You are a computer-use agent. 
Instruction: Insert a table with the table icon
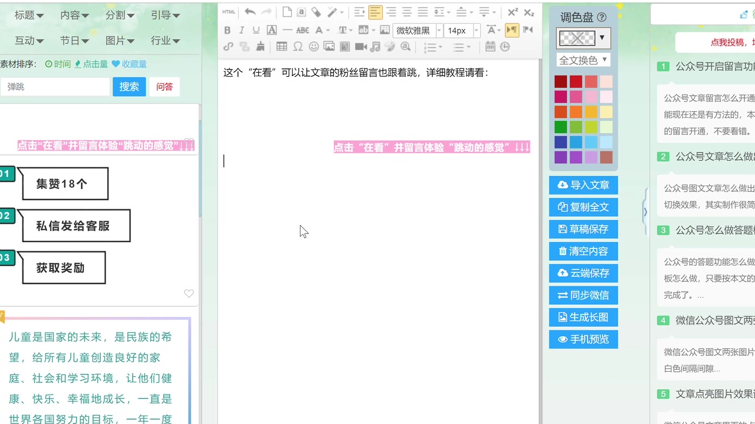282,47
